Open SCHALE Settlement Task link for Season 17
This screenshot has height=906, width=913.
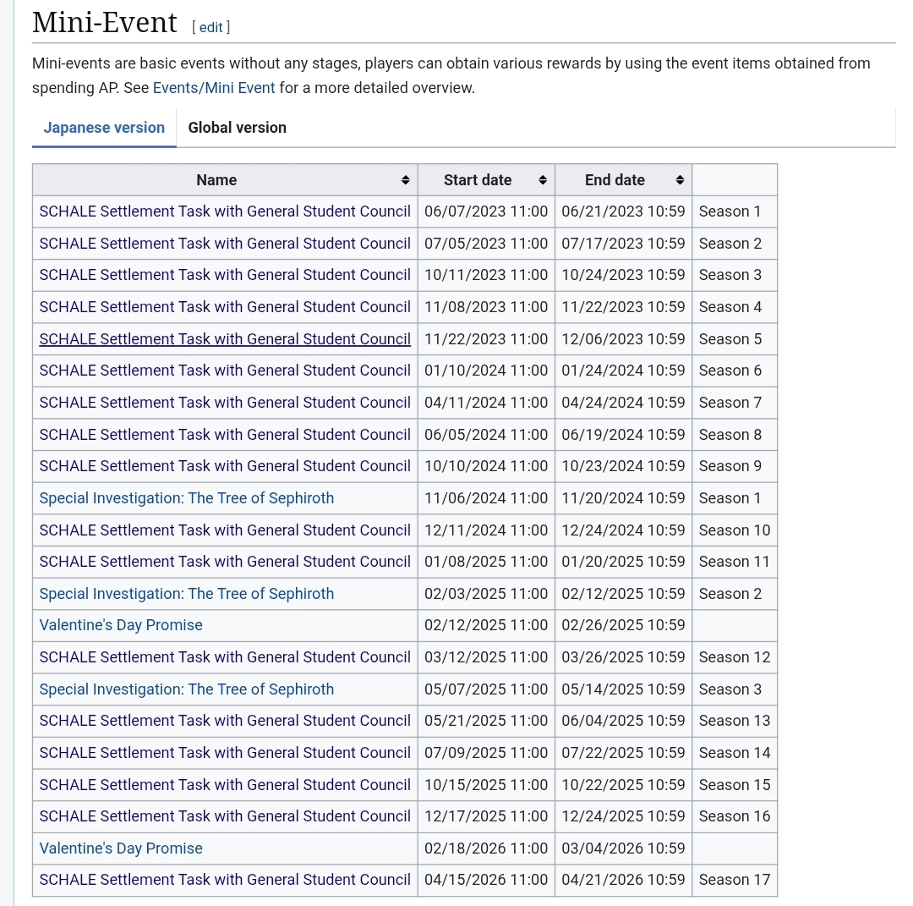click(x=225, y=880)
